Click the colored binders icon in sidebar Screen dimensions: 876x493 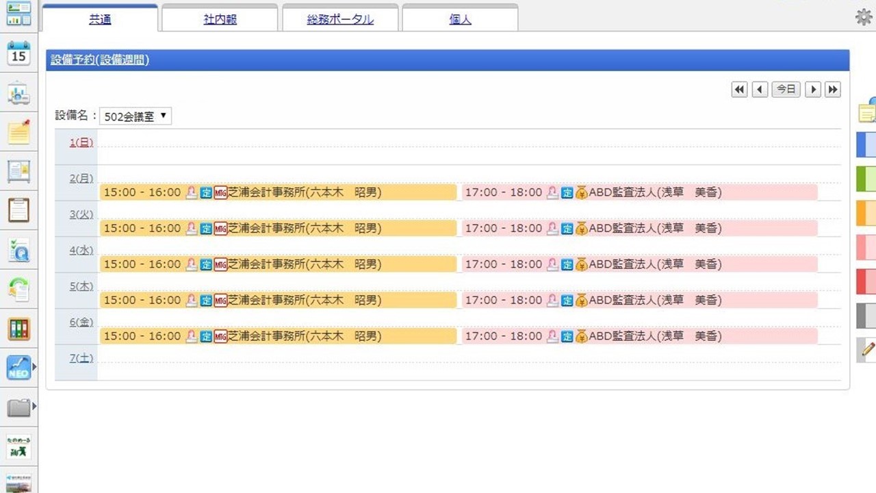point(18,329)
